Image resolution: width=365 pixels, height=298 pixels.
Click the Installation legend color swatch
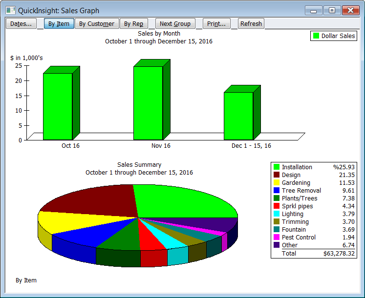tap(277, 167)
